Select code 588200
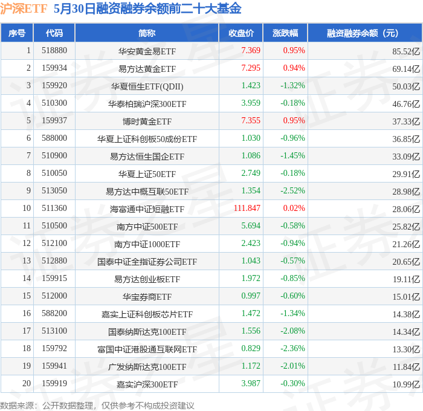The width and height of the screenshot is (423, 411). (x=54, y=314)
